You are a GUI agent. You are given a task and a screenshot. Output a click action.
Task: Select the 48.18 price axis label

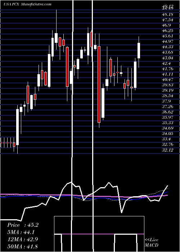coord(168,14)
